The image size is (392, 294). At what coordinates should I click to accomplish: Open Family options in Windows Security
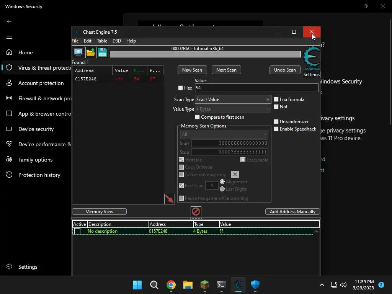click(36, 160)
